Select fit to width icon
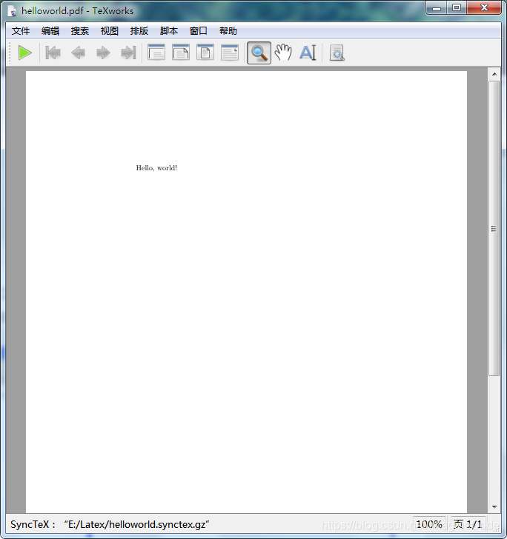This screenshot has height=539, width=507. coord(181,53)
